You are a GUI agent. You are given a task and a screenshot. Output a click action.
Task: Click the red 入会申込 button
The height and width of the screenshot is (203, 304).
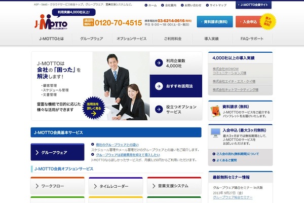[249, 21]
